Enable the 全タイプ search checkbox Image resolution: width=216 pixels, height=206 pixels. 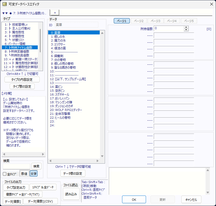pyautogui.click(x=5, y=174)
